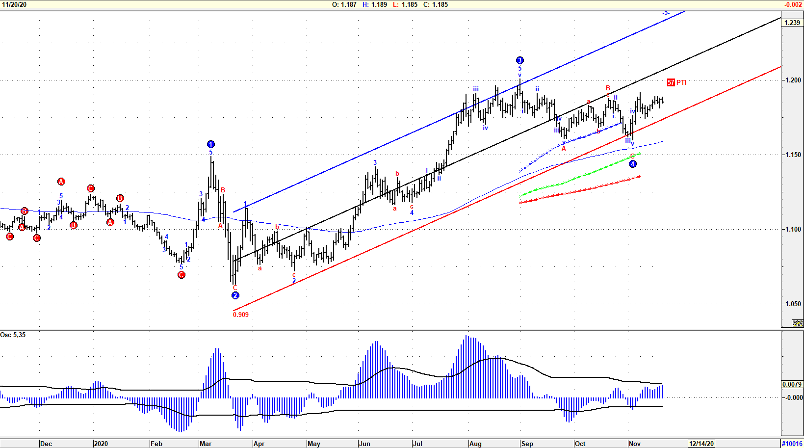Viewport: 804px width, 448px height.
Task: Click the blue circled wave 4 marker
Action: click(x=633, y=164)
